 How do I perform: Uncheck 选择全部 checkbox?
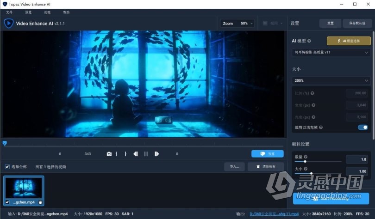[7, 166]
